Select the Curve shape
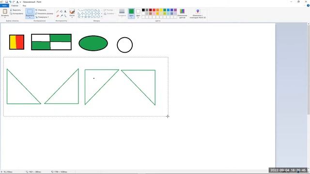Viewport: 310px width, 174px height. 82,10
